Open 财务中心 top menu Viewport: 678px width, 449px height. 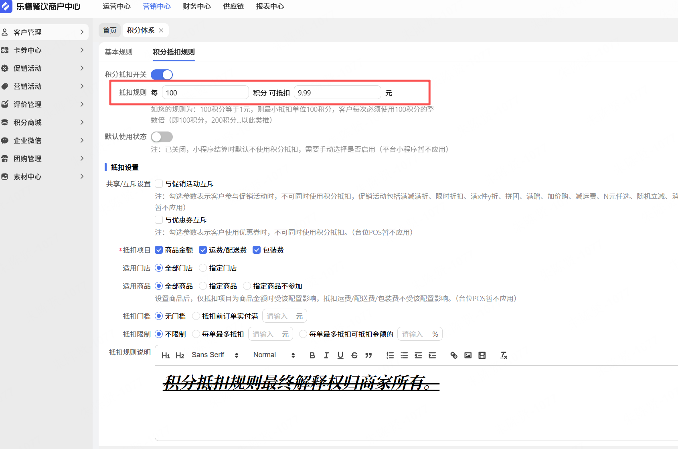(x=197, y=6)
